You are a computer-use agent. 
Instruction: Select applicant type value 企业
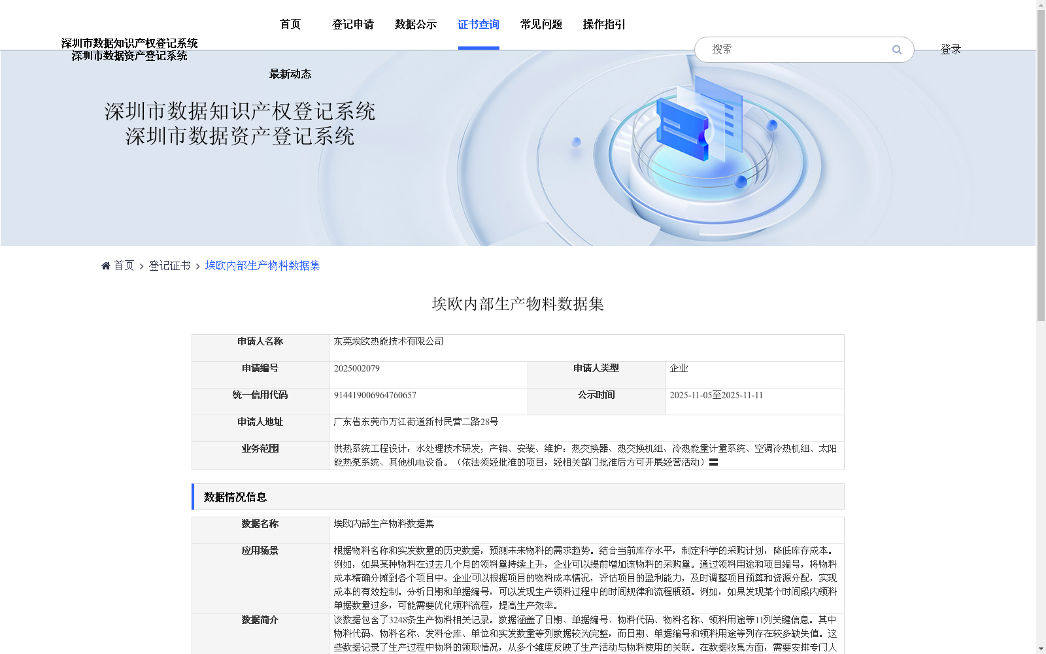click(x=679, y=368)
